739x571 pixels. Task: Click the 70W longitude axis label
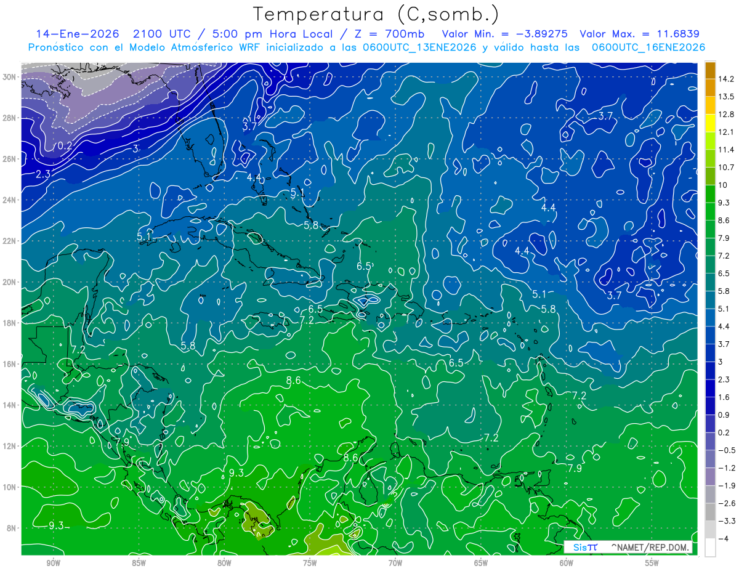[395, 562]
